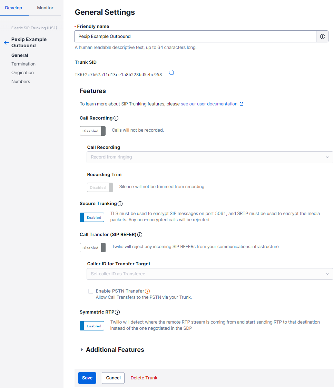
Task: Click into the Friendly name text field
Action: [x=195, y=37]
